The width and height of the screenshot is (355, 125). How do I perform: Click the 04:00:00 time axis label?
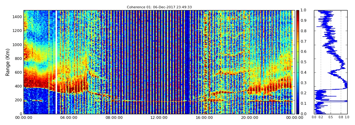[x=68, y=118]
